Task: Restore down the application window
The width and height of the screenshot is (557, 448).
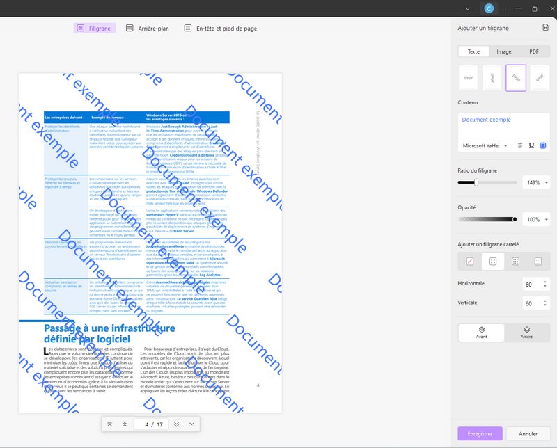Action: point(535,8)
